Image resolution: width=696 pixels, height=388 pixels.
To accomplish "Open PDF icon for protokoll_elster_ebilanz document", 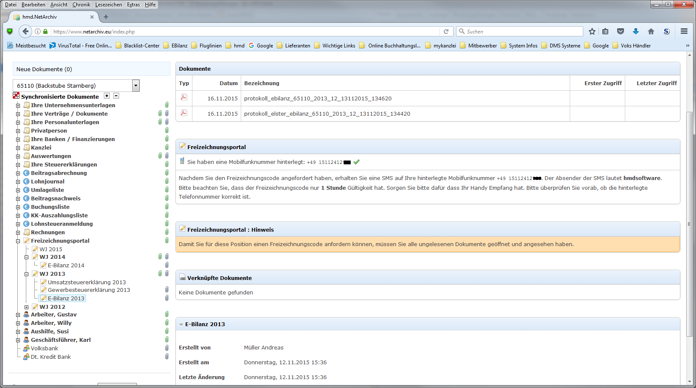I will coord(184,113).
